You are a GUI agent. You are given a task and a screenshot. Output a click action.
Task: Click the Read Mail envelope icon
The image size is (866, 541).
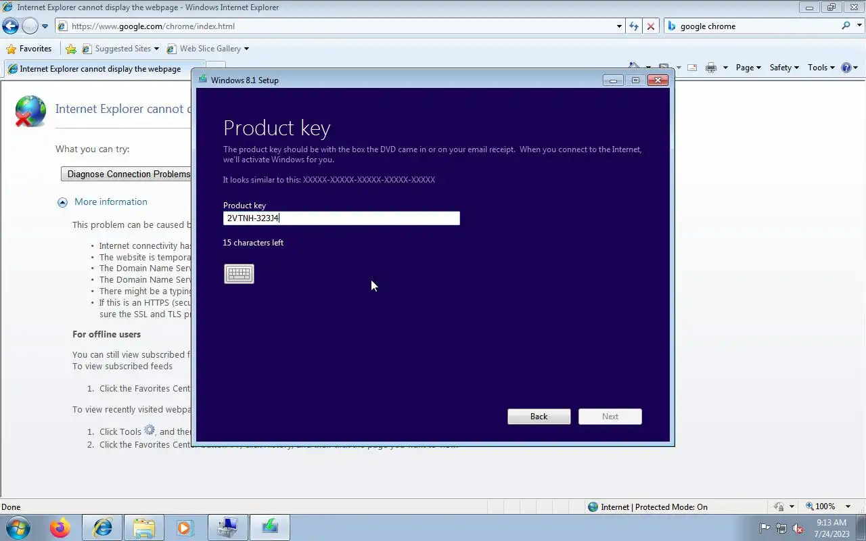(692, 68)
